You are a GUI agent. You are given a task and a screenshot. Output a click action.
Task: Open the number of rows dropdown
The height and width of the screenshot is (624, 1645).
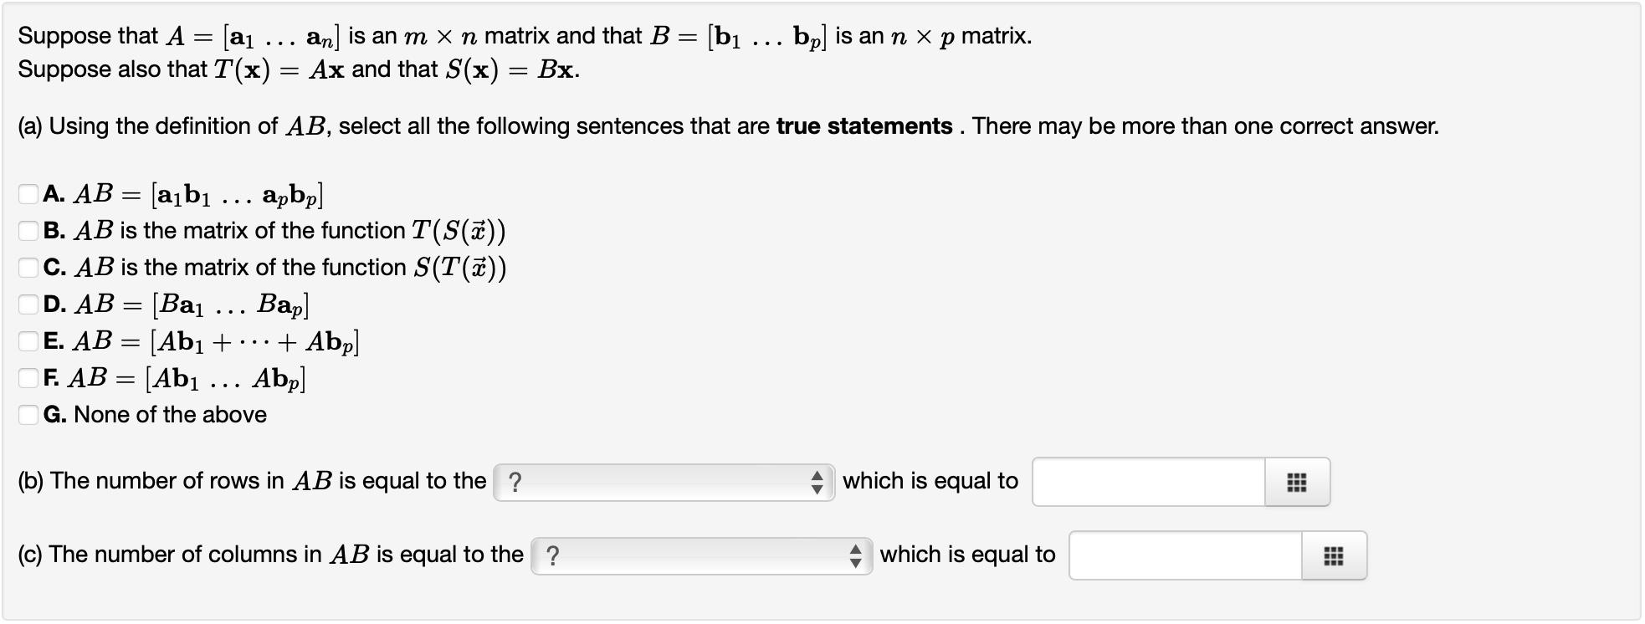point(664,483)
